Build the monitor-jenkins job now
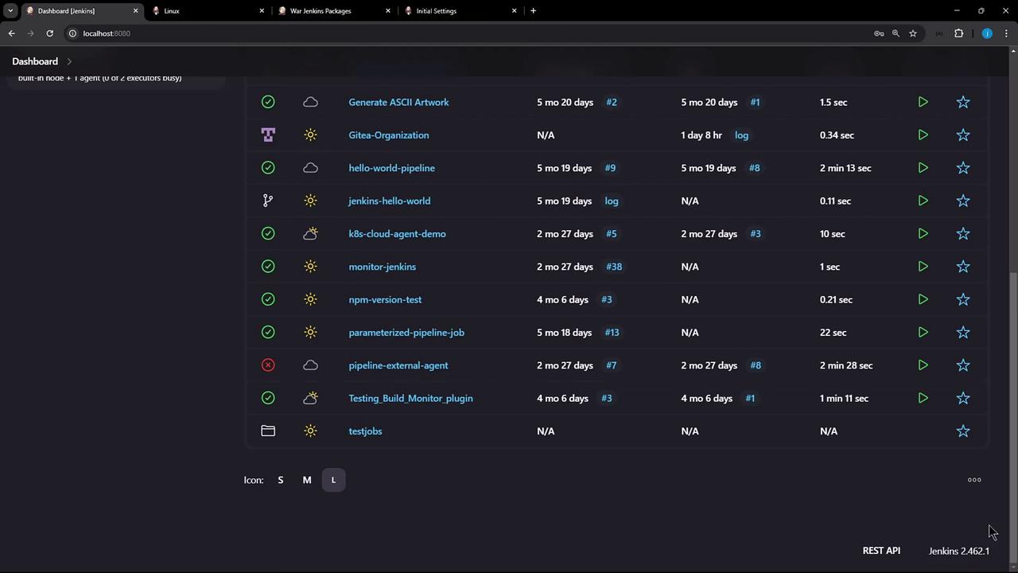Screen dimensions: 1018x573 click(923, 267)
